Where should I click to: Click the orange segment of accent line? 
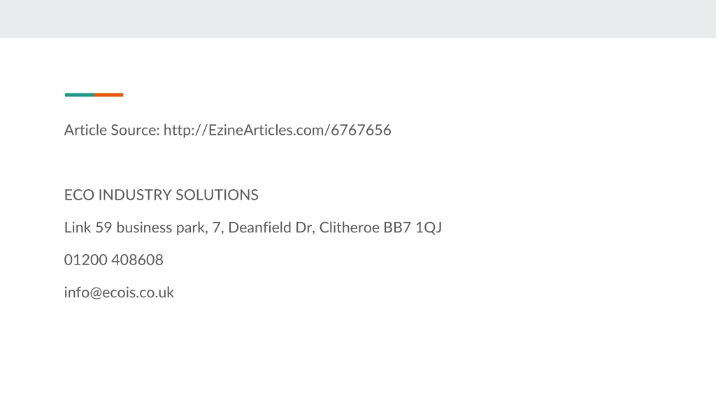(108, 95)
